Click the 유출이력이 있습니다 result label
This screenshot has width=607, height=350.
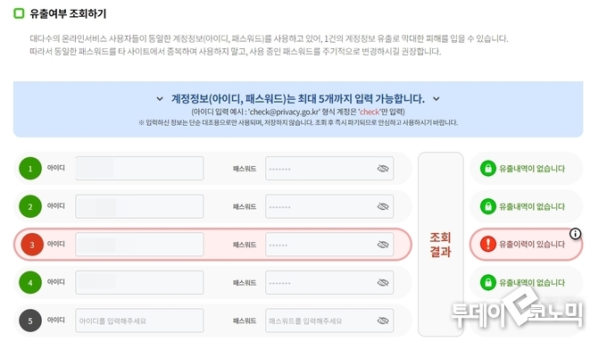point(531,245)
